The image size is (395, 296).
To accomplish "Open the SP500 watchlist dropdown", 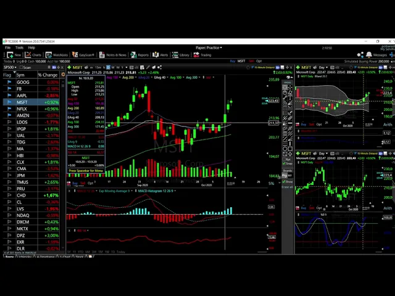I will click(10, 67).
